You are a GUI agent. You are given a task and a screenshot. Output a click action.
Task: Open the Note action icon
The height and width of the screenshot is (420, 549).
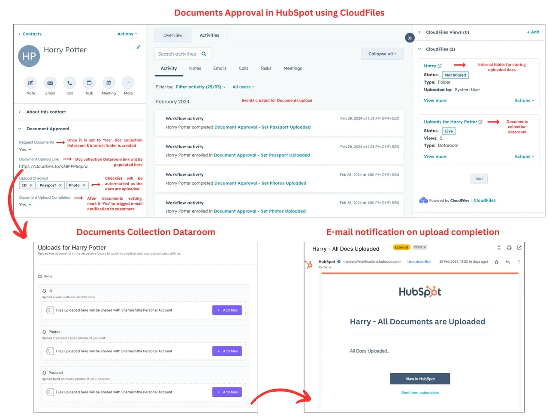pyautogui.click(x=30, y=83)
